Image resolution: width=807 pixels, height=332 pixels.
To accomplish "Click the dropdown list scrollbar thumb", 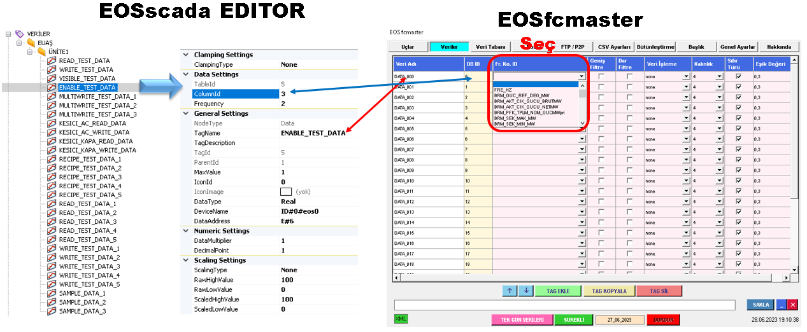I will pyautogui.click(x=582, y=93).
